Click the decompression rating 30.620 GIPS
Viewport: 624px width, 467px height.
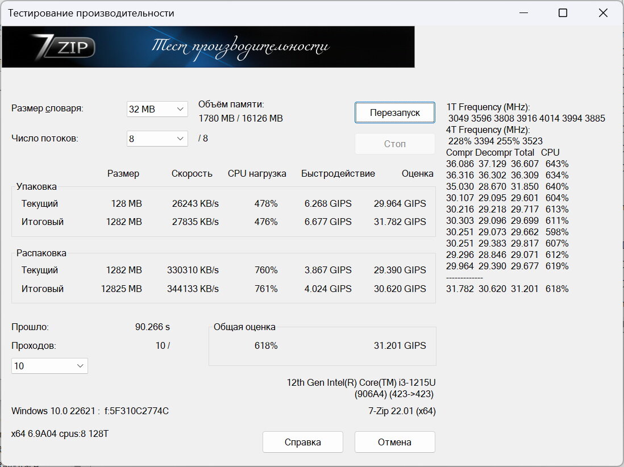[400, 289]
